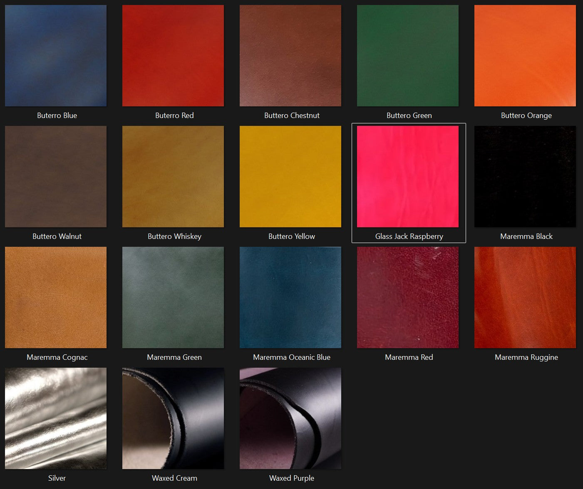The width and height of the screenshot is (583, 489).
Task: Click the 'Maremma Green' caption
Action: click(174, 357)
